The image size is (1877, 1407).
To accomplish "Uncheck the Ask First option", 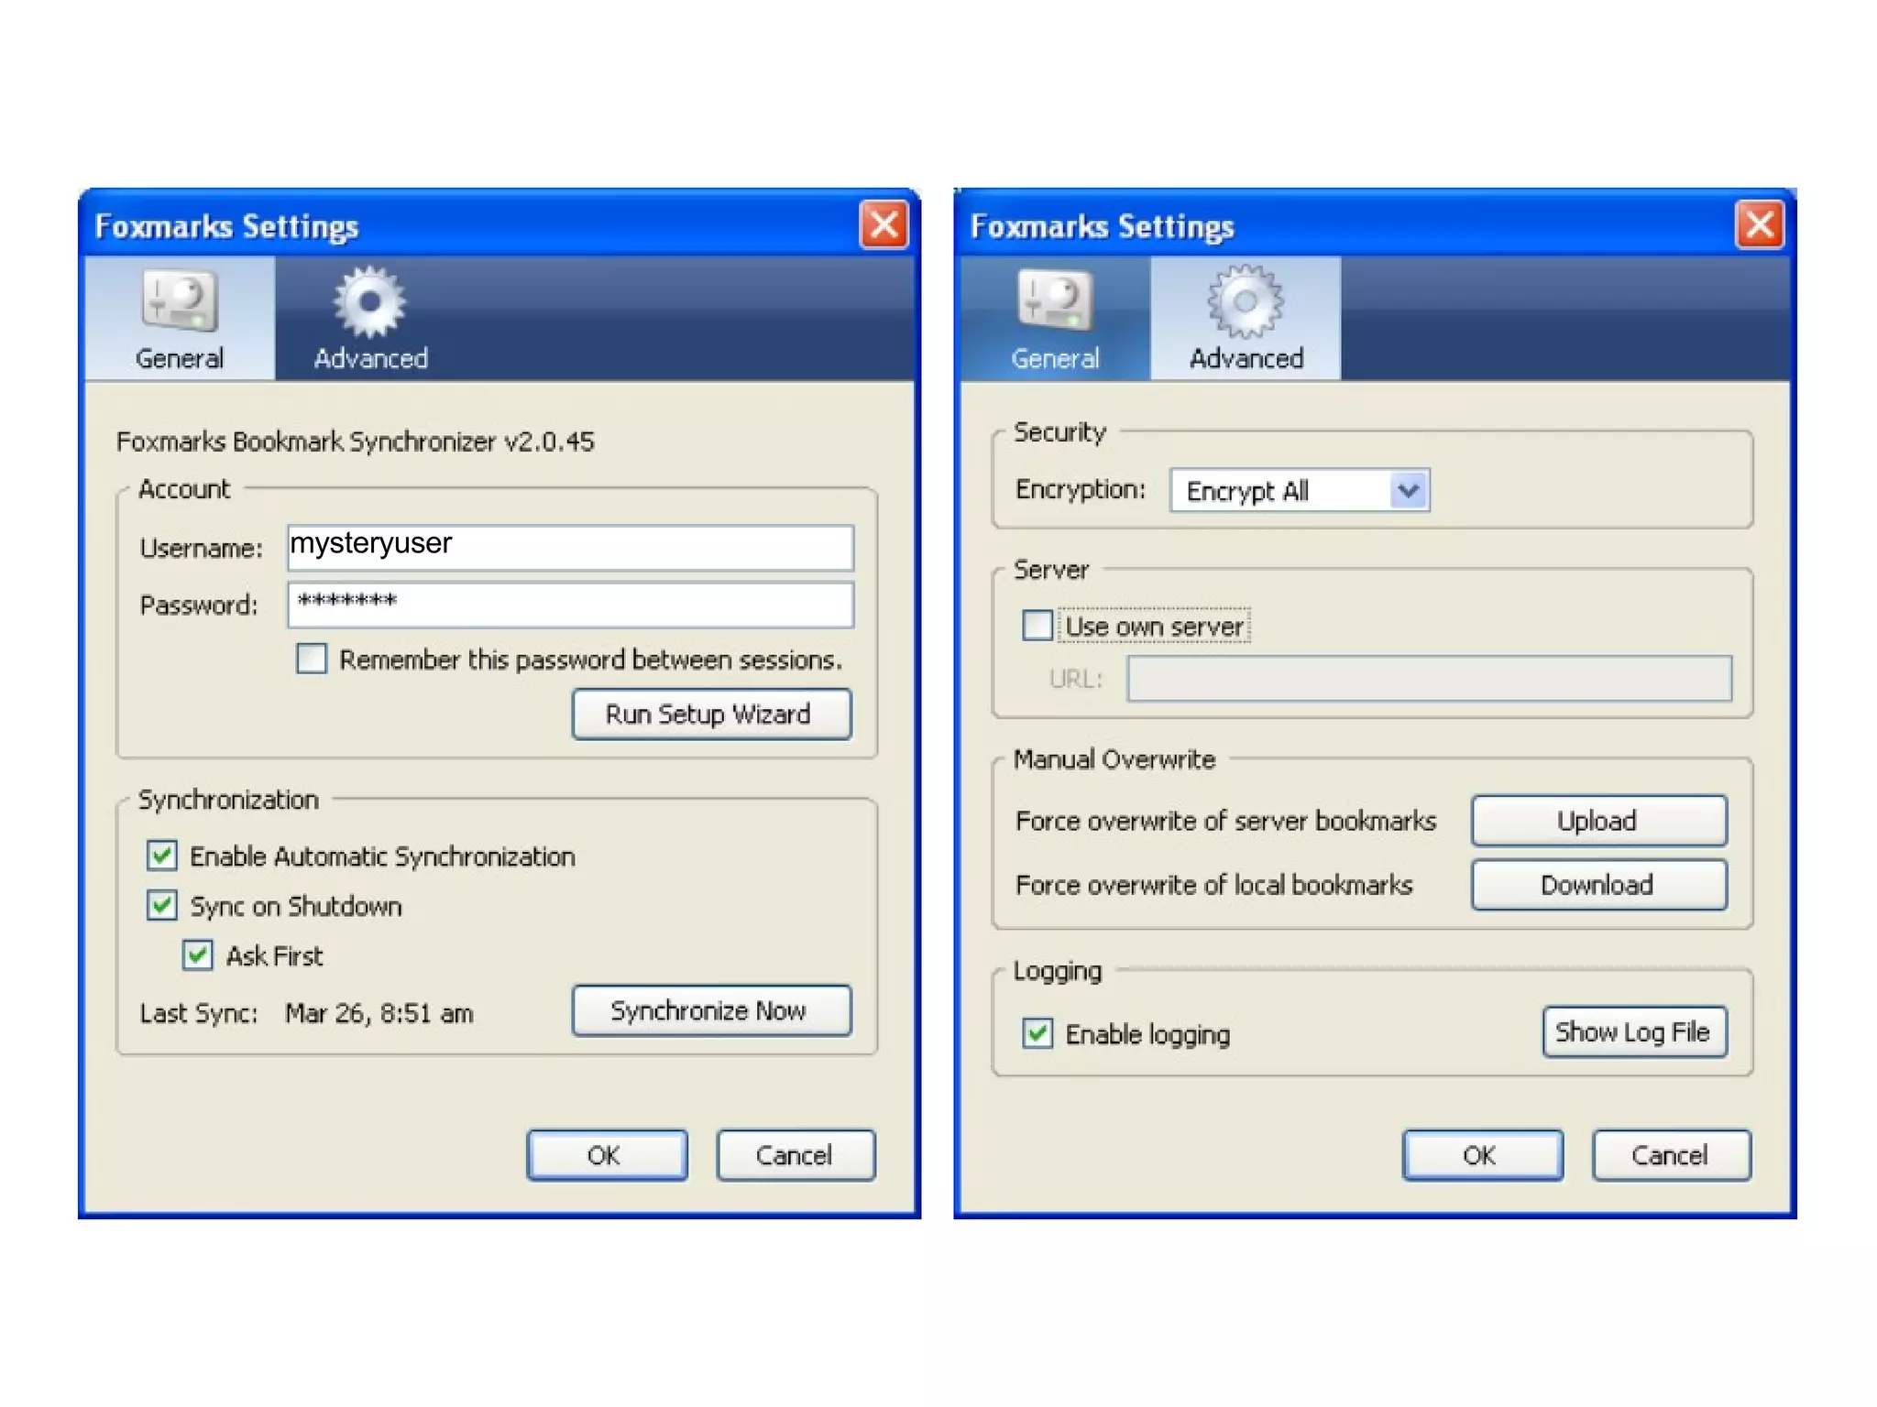I will [x=198, y=955].
